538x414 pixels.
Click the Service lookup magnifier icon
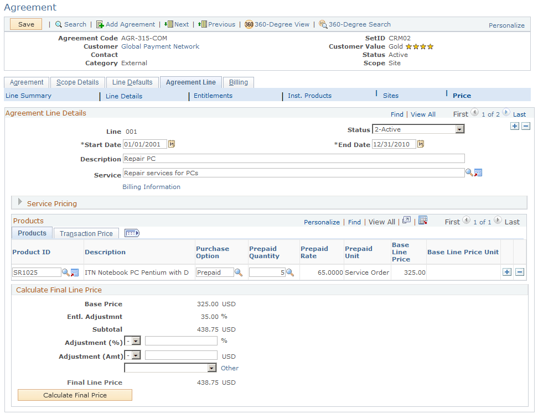pos(470,172)
